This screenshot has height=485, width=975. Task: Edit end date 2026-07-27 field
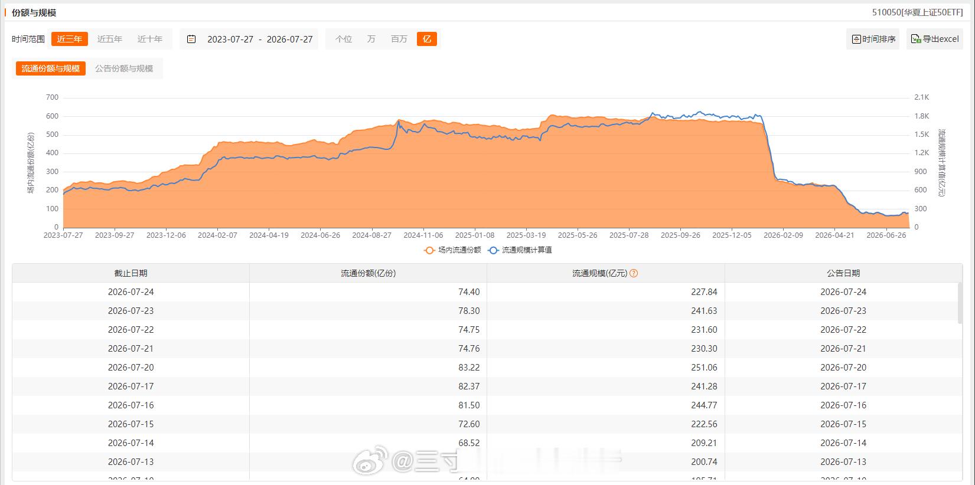pos(289,39)
